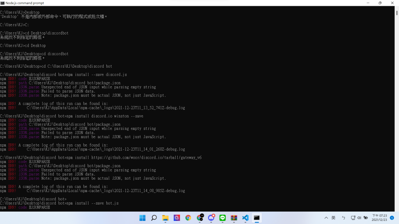Image resolution: width=399 pixels, height=224 pixels.
Task: Click the command prompt title bar icon
Action: [2, 3]
